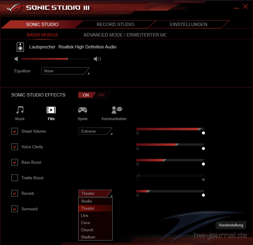Turn off the Bass Boost checkbox
This screenshot has height=245, width=253.
point(15,162)
